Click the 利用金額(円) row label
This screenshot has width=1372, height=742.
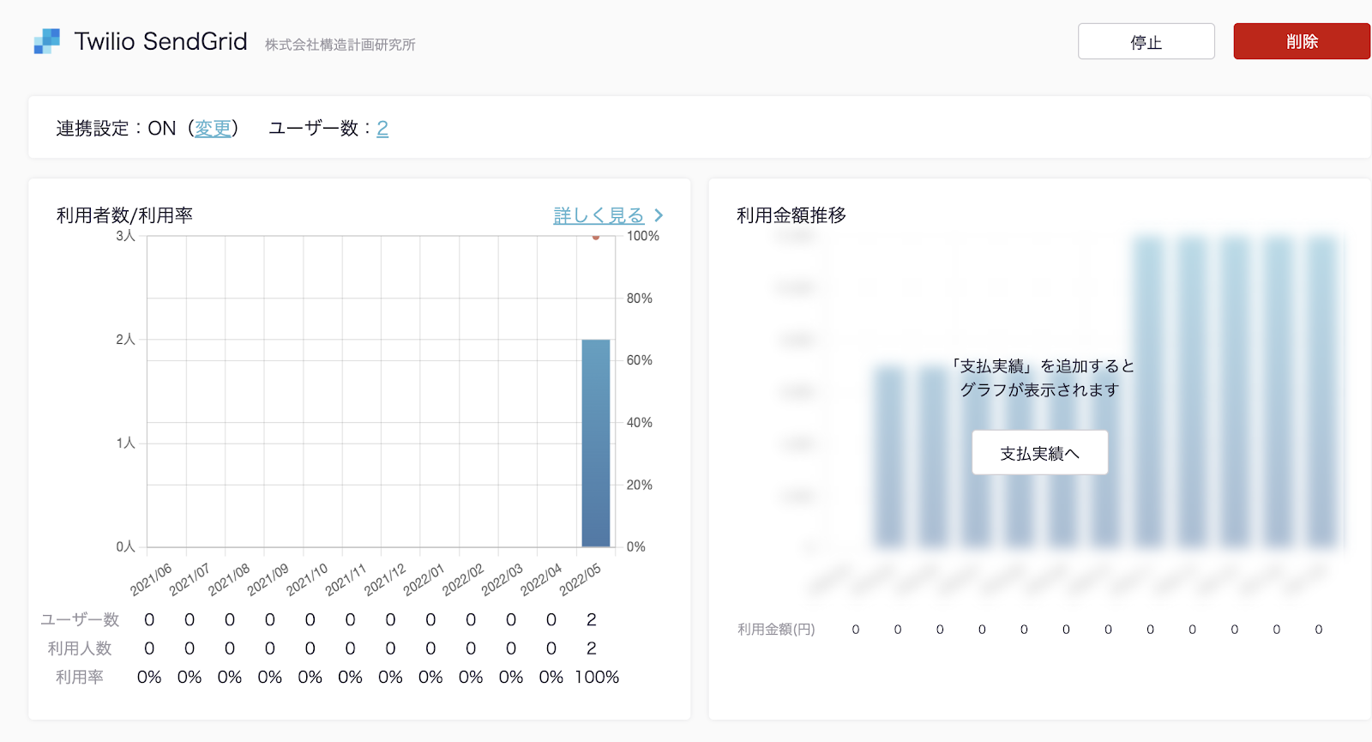tap(776, 630)
